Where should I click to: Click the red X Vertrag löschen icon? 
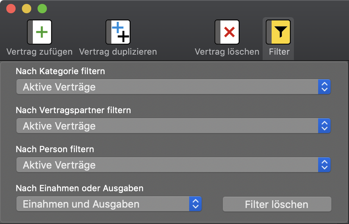(227, 32)
